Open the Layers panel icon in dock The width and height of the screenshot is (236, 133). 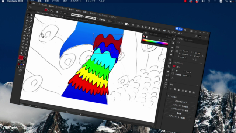[x=166, y=80]
